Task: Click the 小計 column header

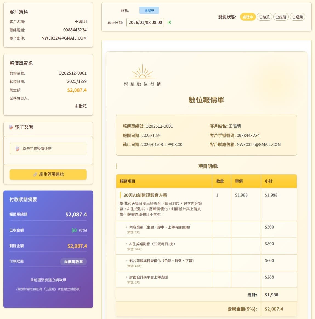Action: 268,181
